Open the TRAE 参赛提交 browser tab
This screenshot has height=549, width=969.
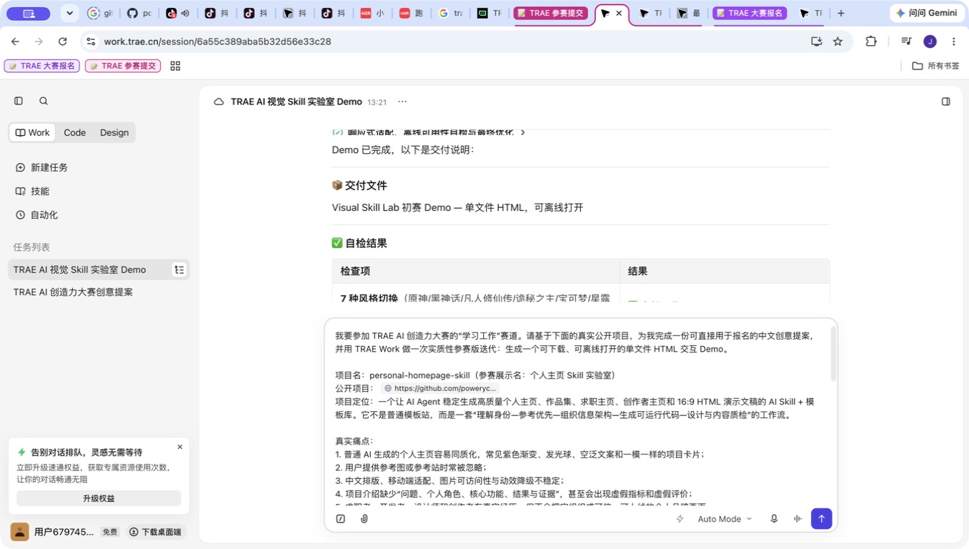point(551,13)
